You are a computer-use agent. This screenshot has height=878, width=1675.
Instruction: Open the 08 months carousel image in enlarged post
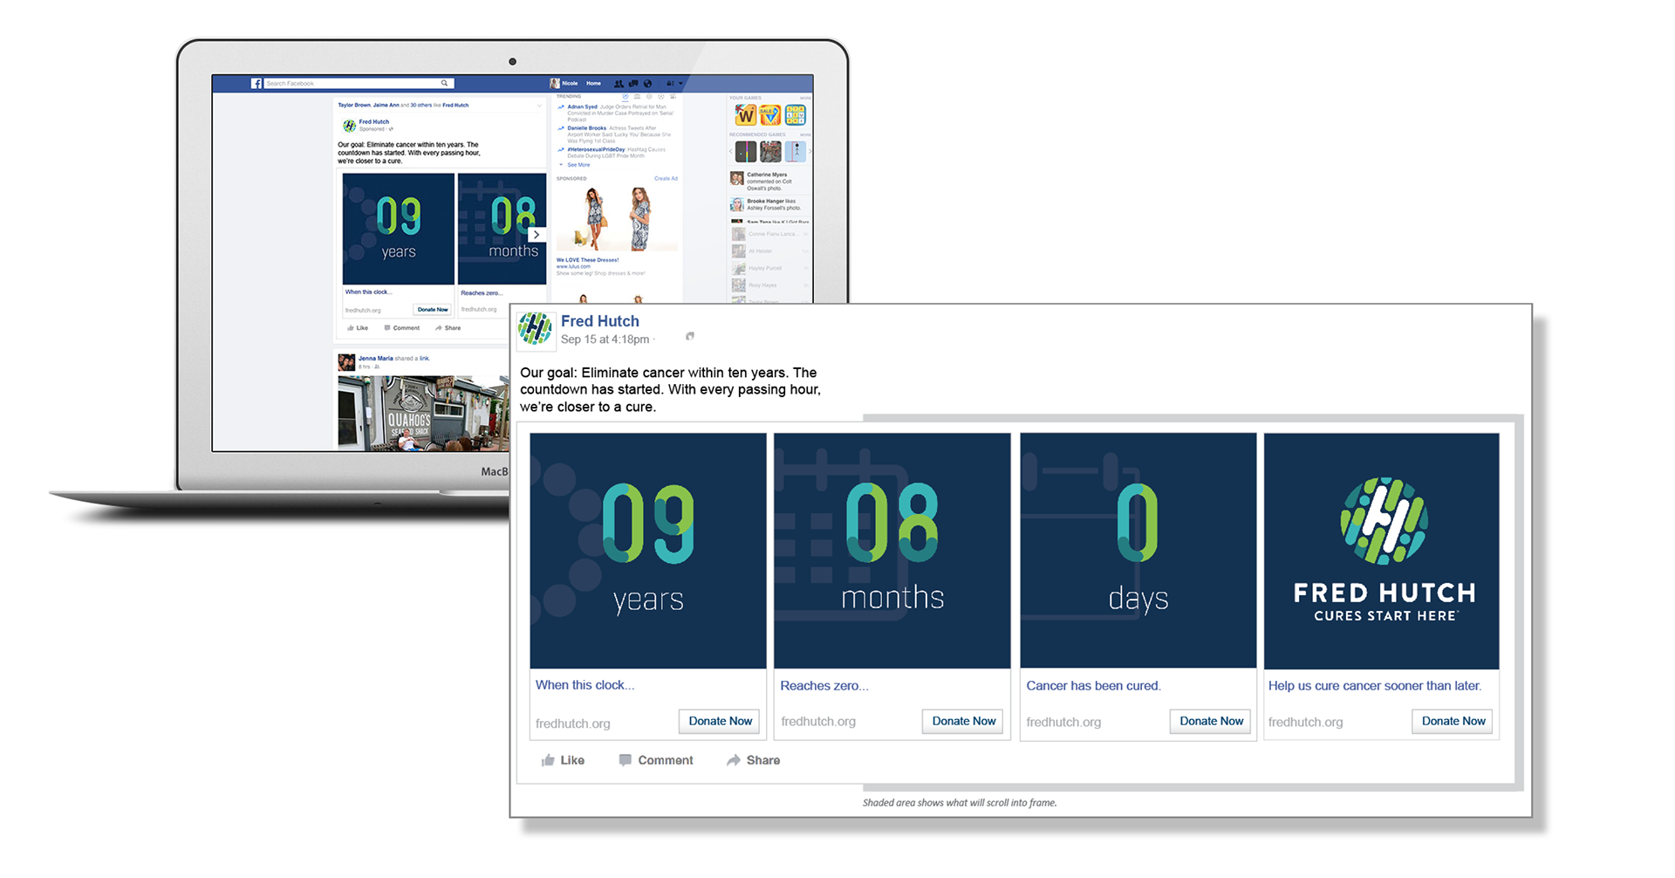892,551
